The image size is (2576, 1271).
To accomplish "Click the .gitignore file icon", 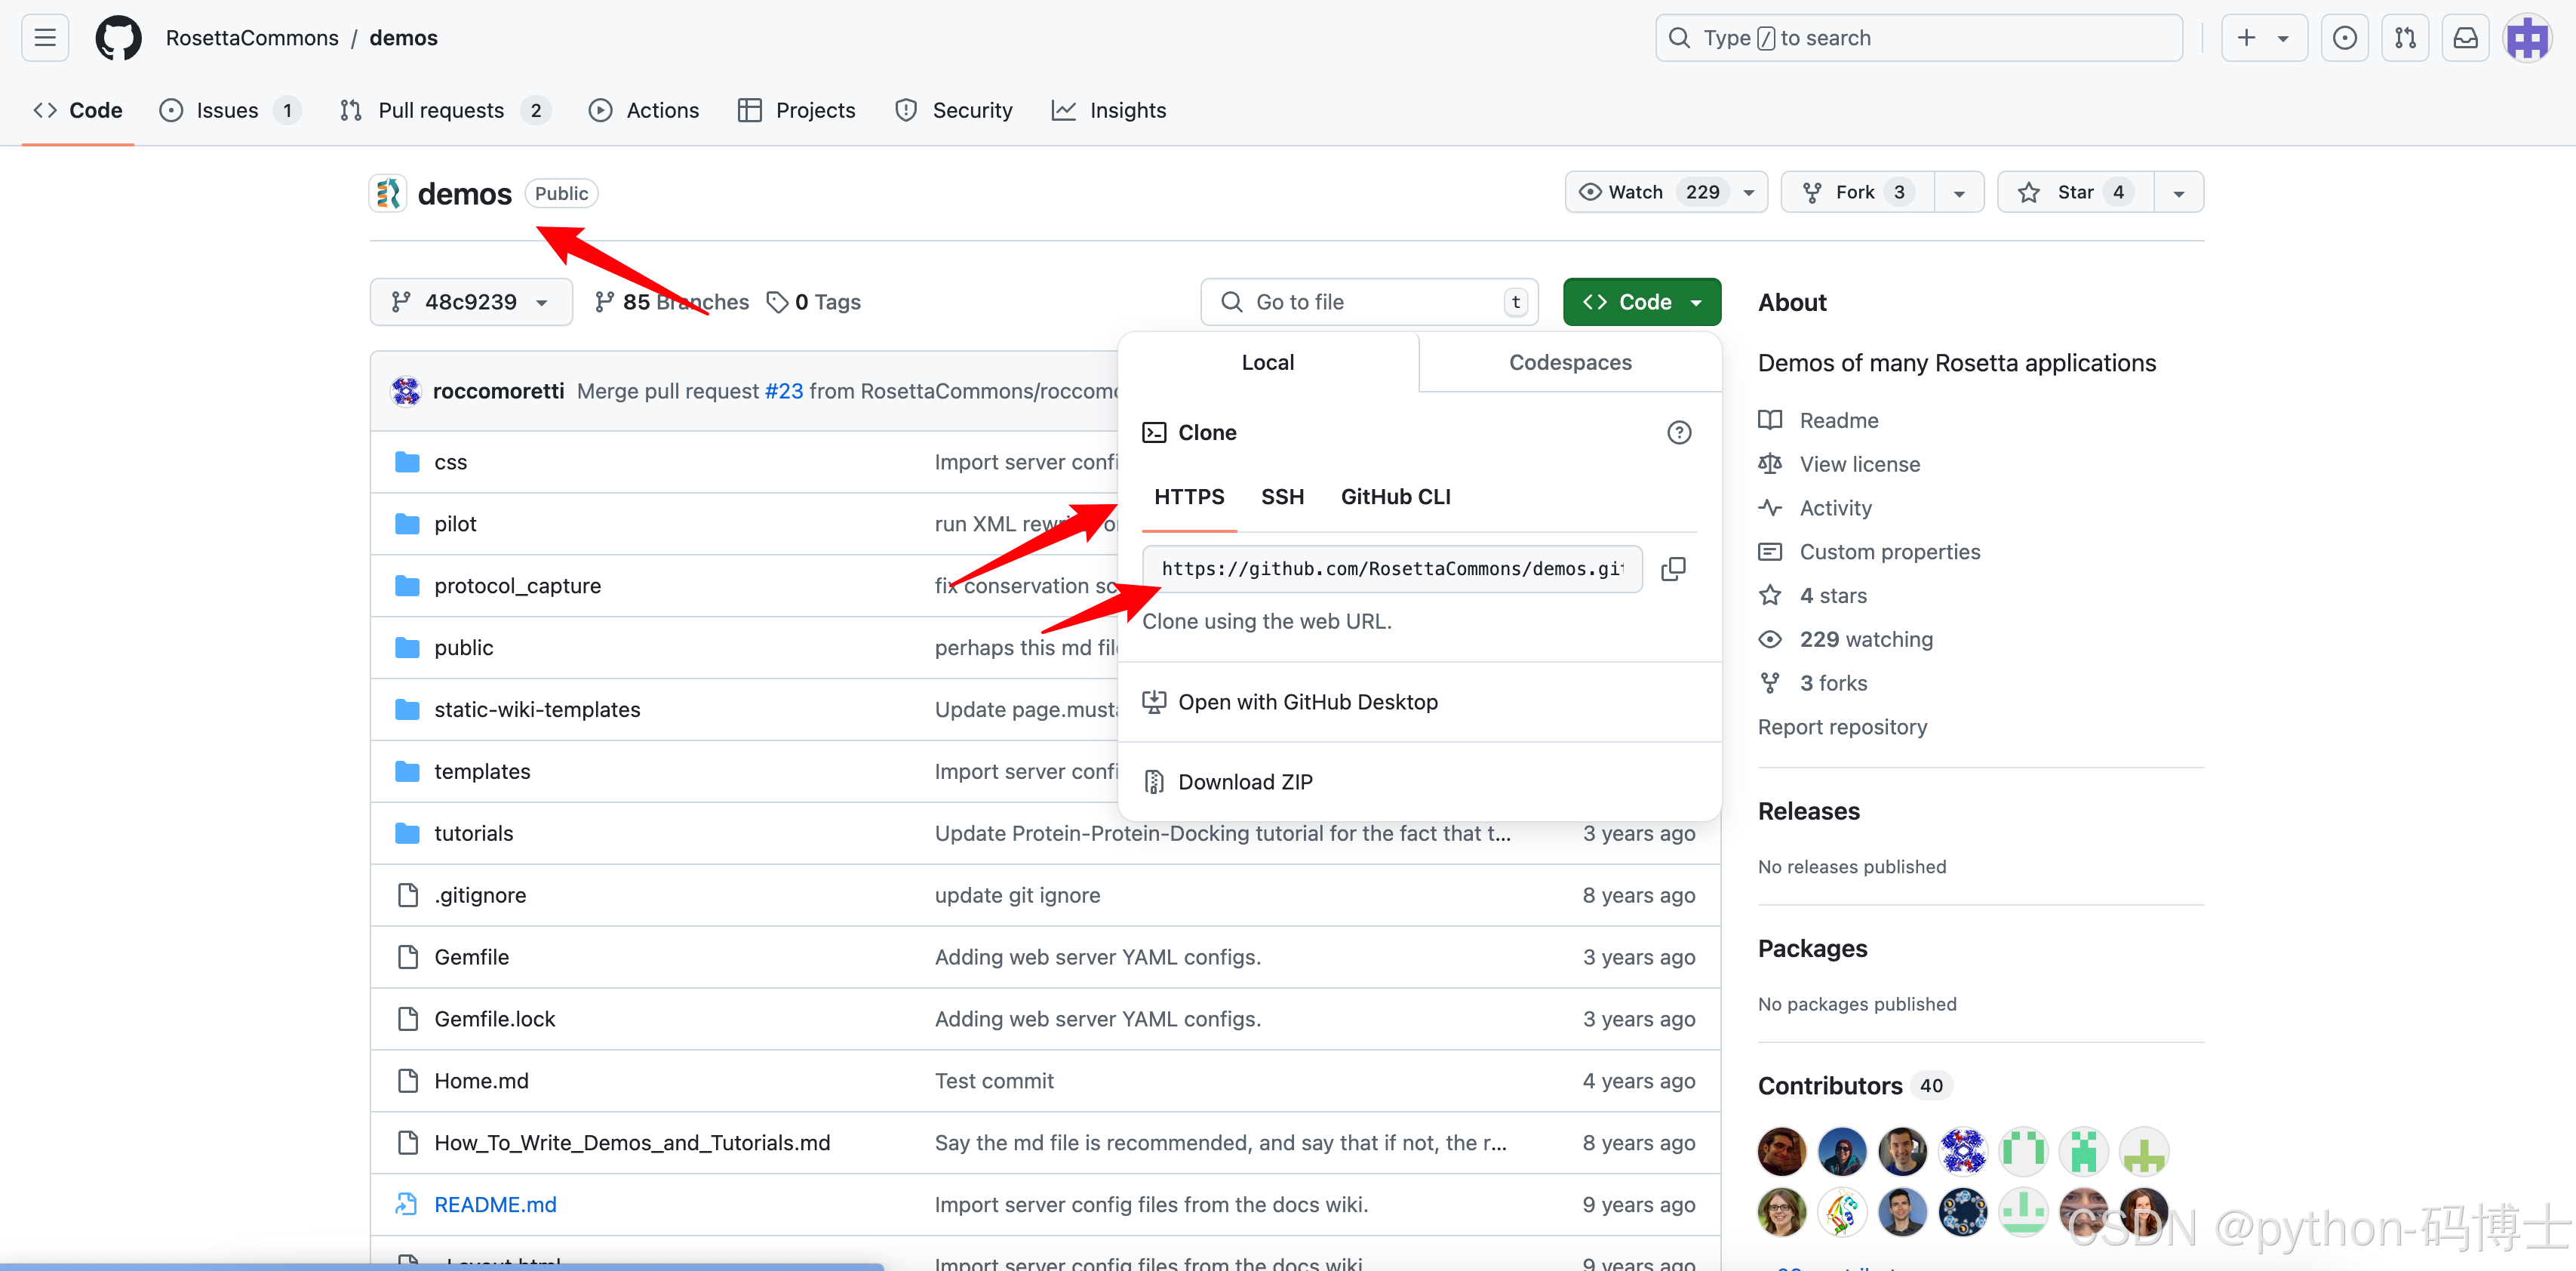I will pyautogui.click(x=407, y=895).
